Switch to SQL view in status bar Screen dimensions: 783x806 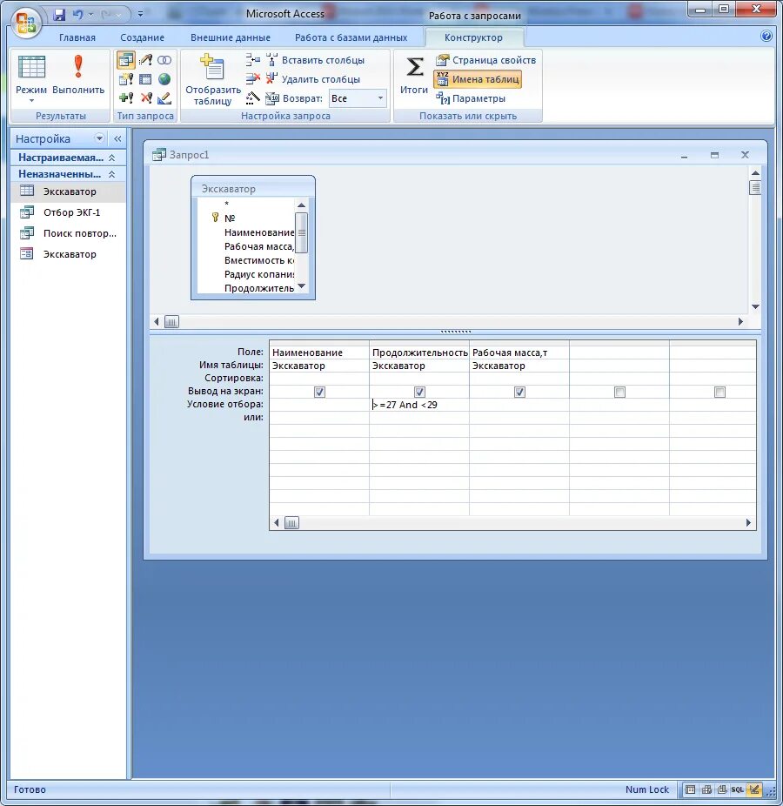tap(737, 789)
